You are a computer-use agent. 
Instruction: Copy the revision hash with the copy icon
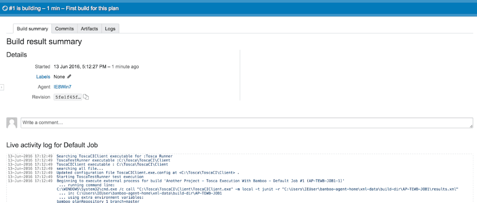(86, 97)
